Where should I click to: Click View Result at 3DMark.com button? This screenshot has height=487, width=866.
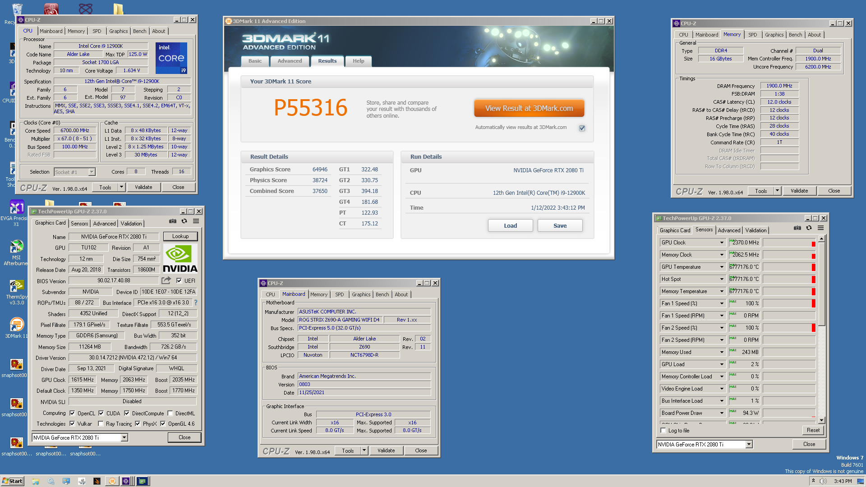[x=529, y=108]
